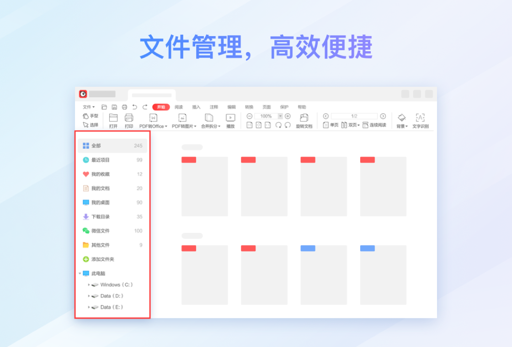
Task: Go to the previous page arrow
Action: (x=325, y=116)
